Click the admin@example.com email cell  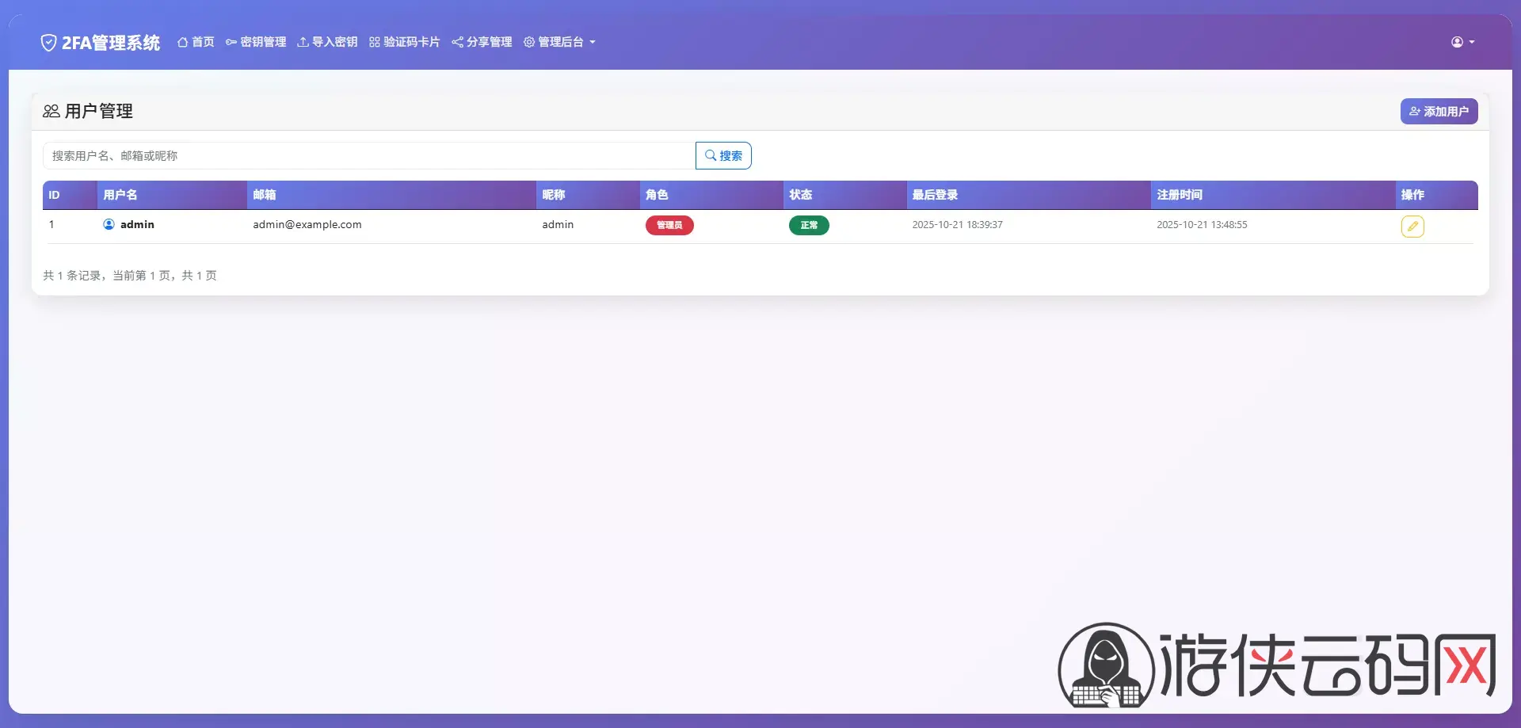307,225
